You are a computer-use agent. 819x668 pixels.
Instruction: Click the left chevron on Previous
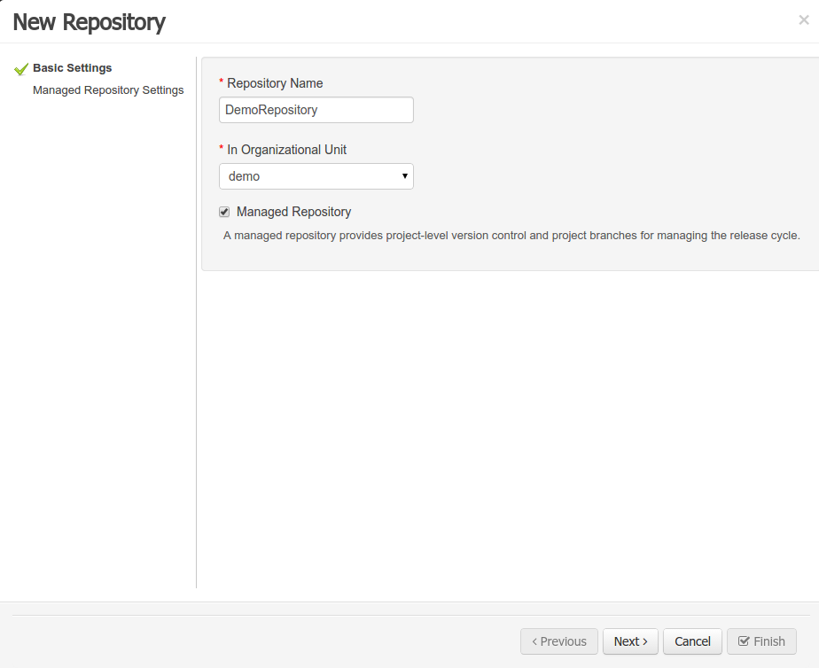534,641
